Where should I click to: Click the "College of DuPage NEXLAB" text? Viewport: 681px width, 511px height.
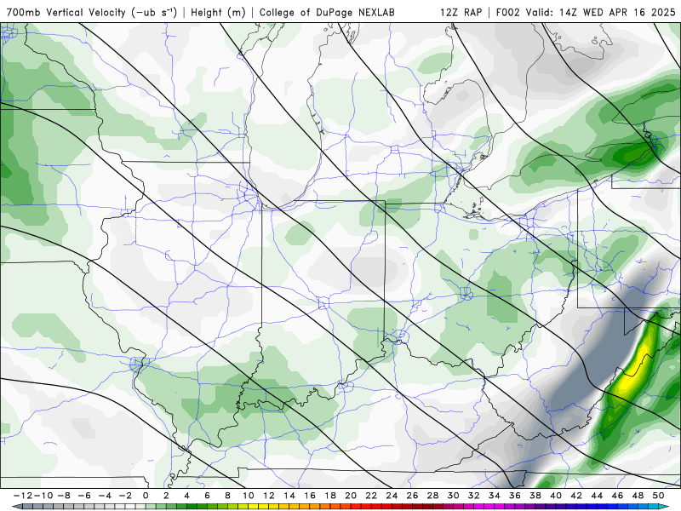point(327,13)
